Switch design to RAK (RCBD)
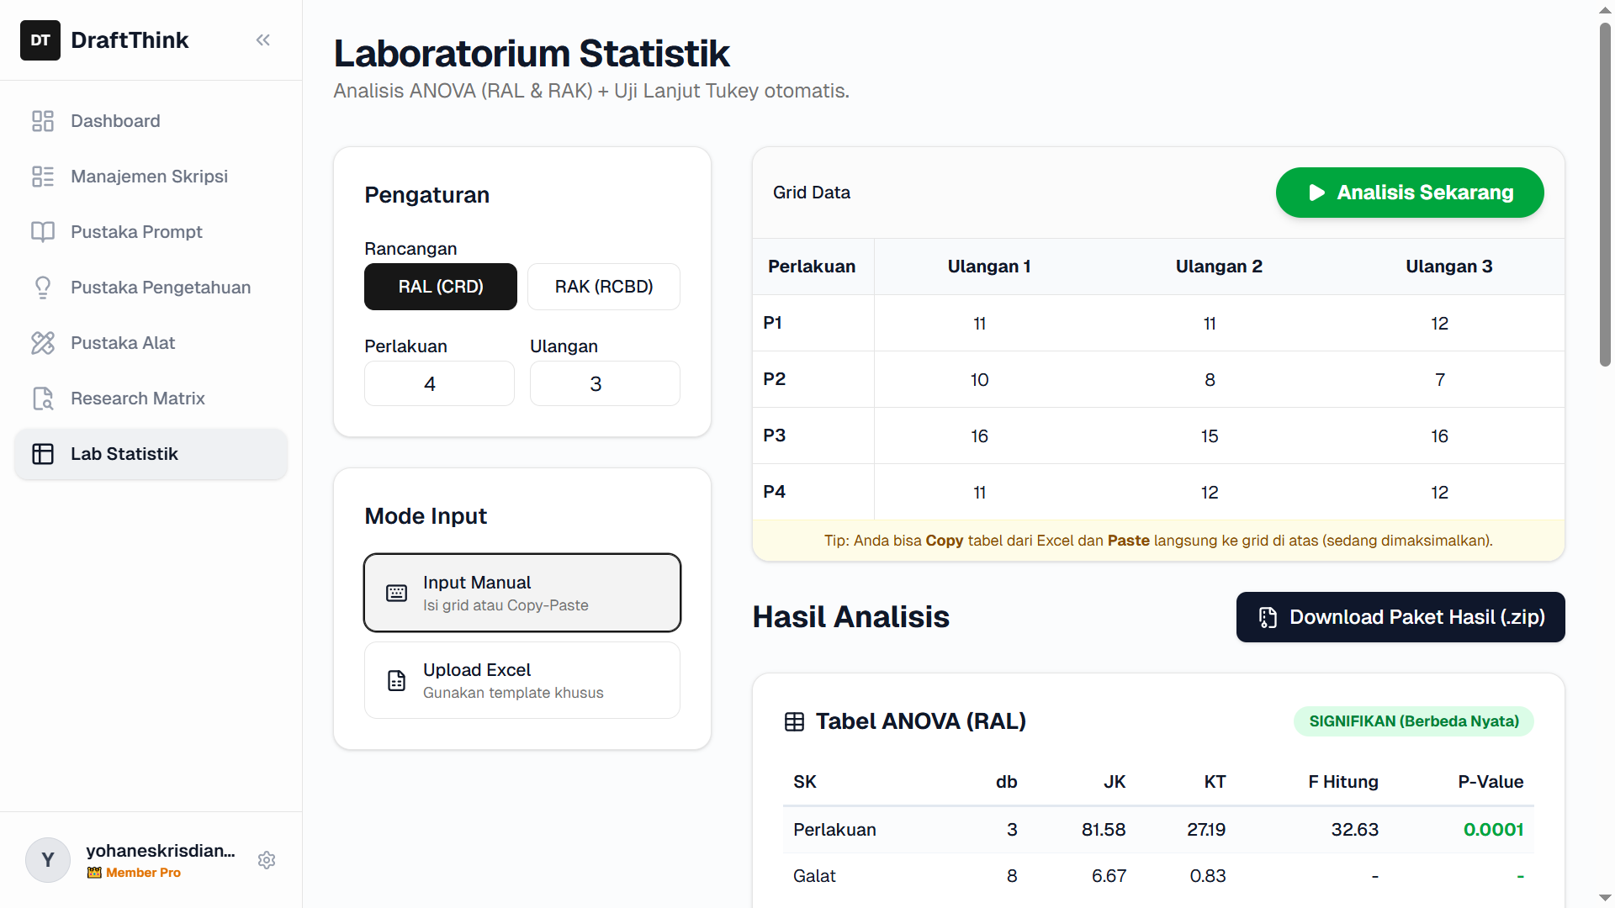Image resolution: width=1615 pixels, height=908 pixels. pos(603,287)
